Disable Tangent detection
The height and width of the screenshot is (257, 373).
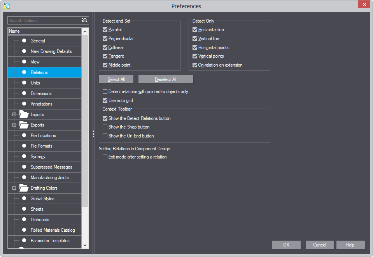pyautogui.click(x=105, y=56)
